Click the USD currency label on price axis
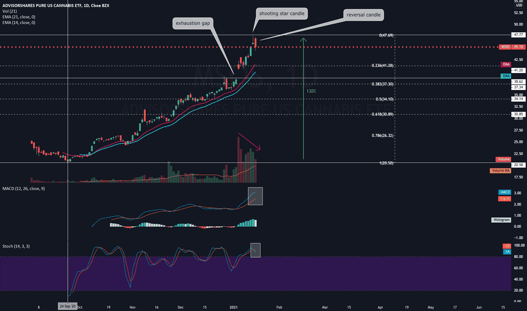Screen dimensions: 527x311 [x=519, y=6]
